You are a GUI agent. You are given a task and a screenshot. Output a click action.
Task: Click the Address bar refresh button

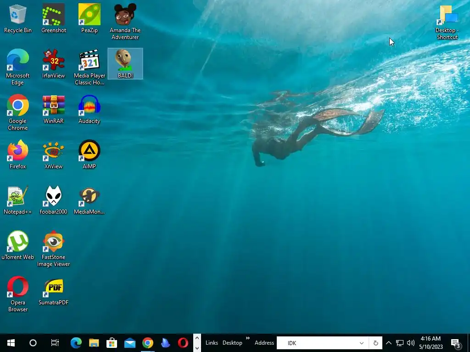375,343
